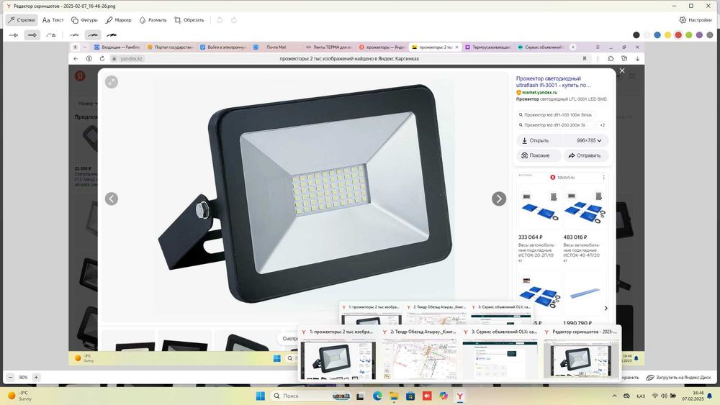Select the Обрезать crop tool

coord(189,20)
